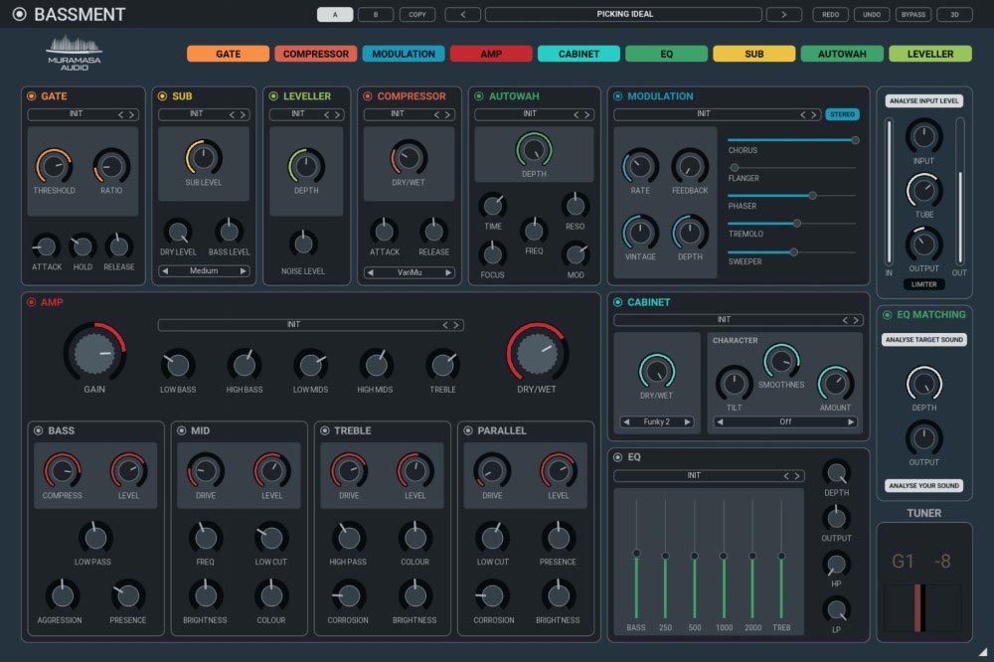Enable STEREO mode in the Modulation panel

[x=843, y=114]
